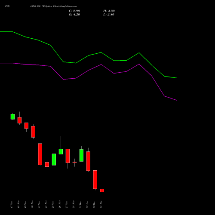215x215 pixels.
Task: Select the 02 Dec date label
Action: pos(87,204)
